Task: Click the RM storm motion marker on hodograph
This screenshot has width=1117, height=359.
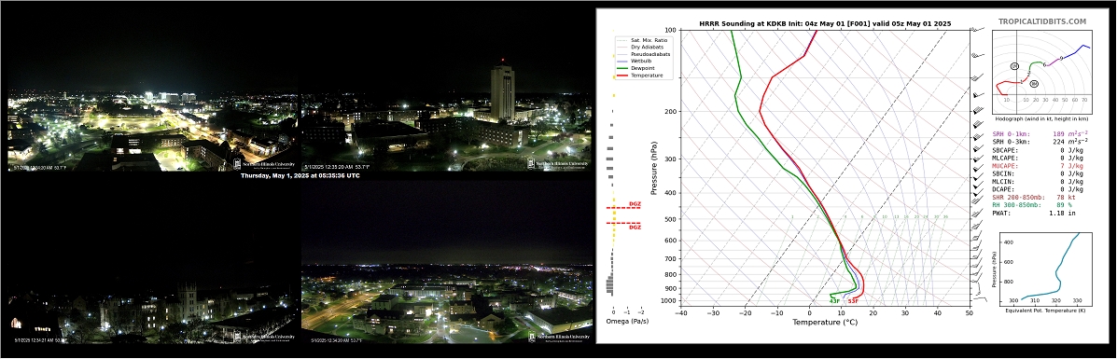Action: 1034,84
